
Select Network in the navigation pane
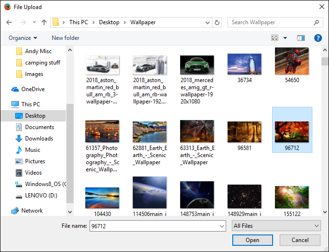27,211
